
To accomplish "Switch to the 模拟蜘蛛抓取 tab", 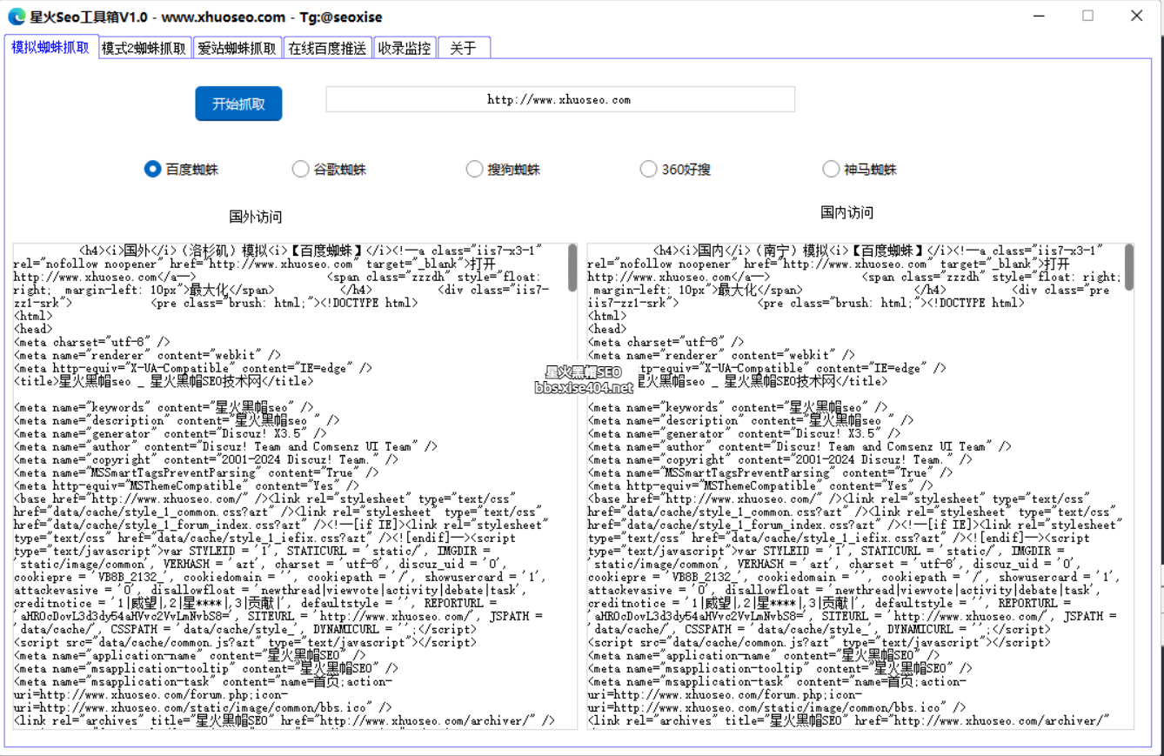I will click(x=50, y=47).
